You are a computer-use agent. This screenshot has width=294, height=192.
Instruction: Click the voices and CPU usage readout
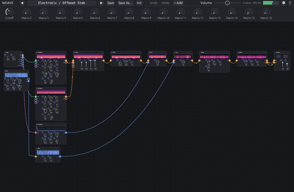(252, 3)
